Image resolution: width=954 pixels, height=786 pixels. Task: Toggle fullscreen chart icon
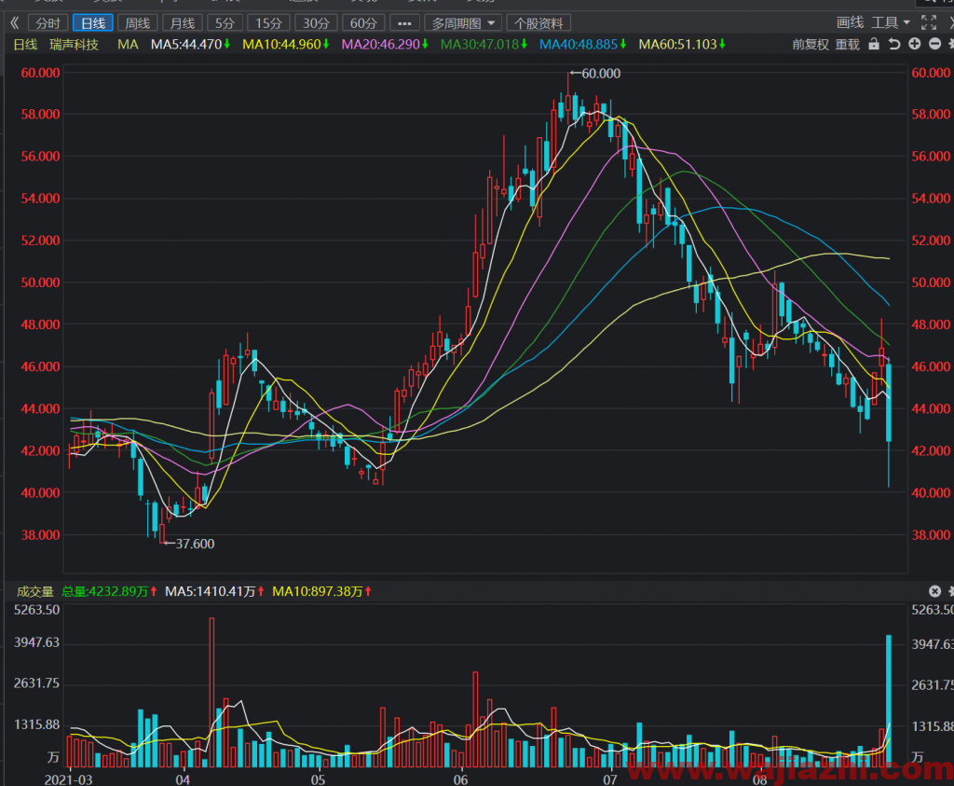pos(929,22)
